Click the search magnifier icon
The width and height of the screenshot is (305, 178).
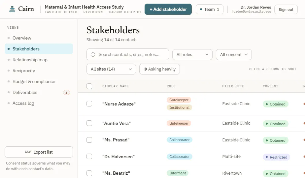93,55
